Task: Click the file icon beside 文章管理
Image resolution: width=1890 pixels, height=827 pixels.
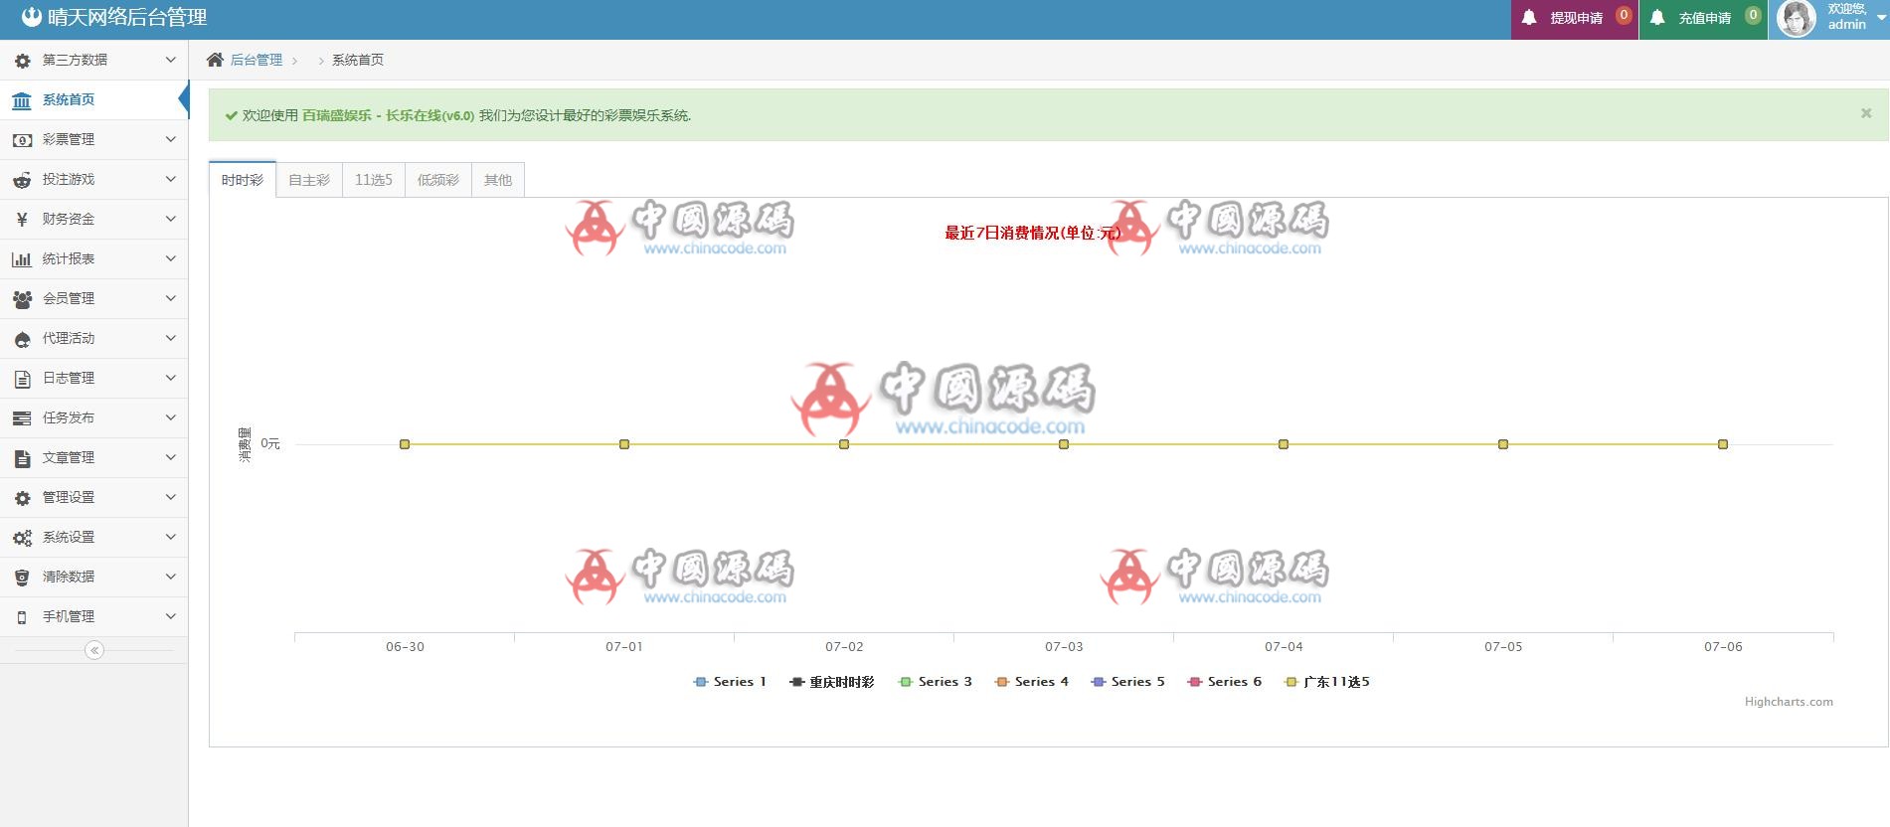Action: tap(22, 458)
